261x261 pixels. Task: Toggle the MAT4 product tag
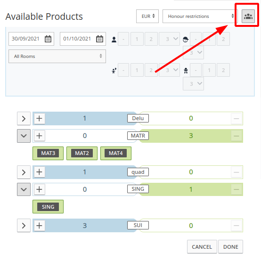point(116,153)
